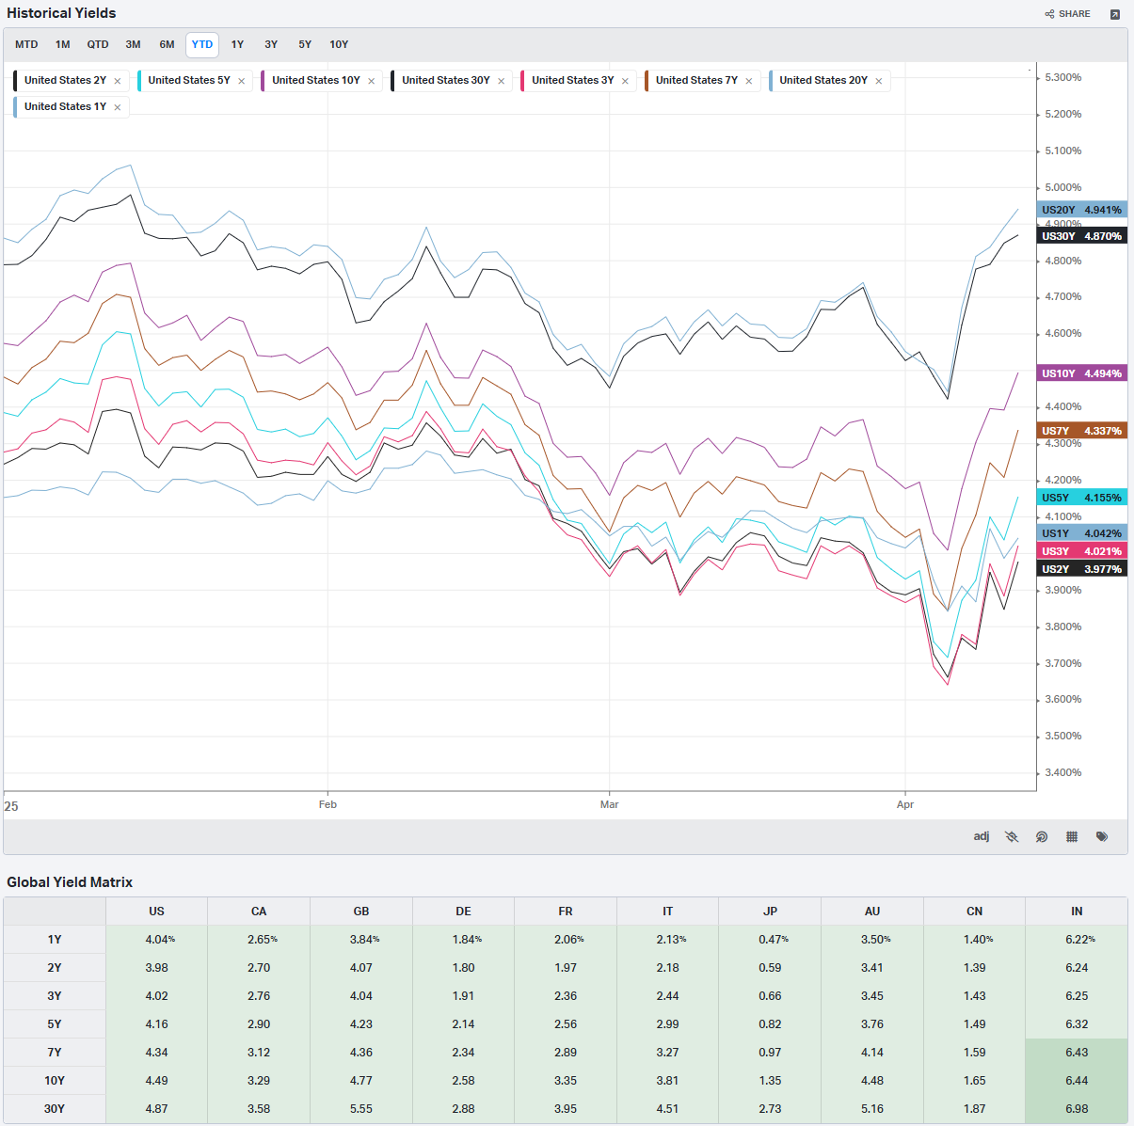Click the SHARE text label
The width and height of the screenshot is (1134, 1126).
[x=1075, y=14]
